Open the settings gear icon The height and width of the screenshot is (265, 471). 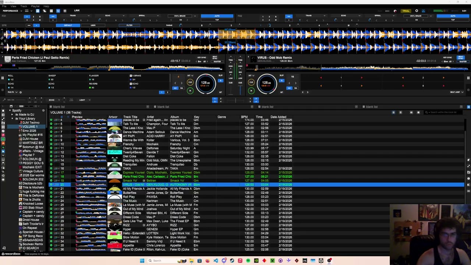[x=417, y=11]
